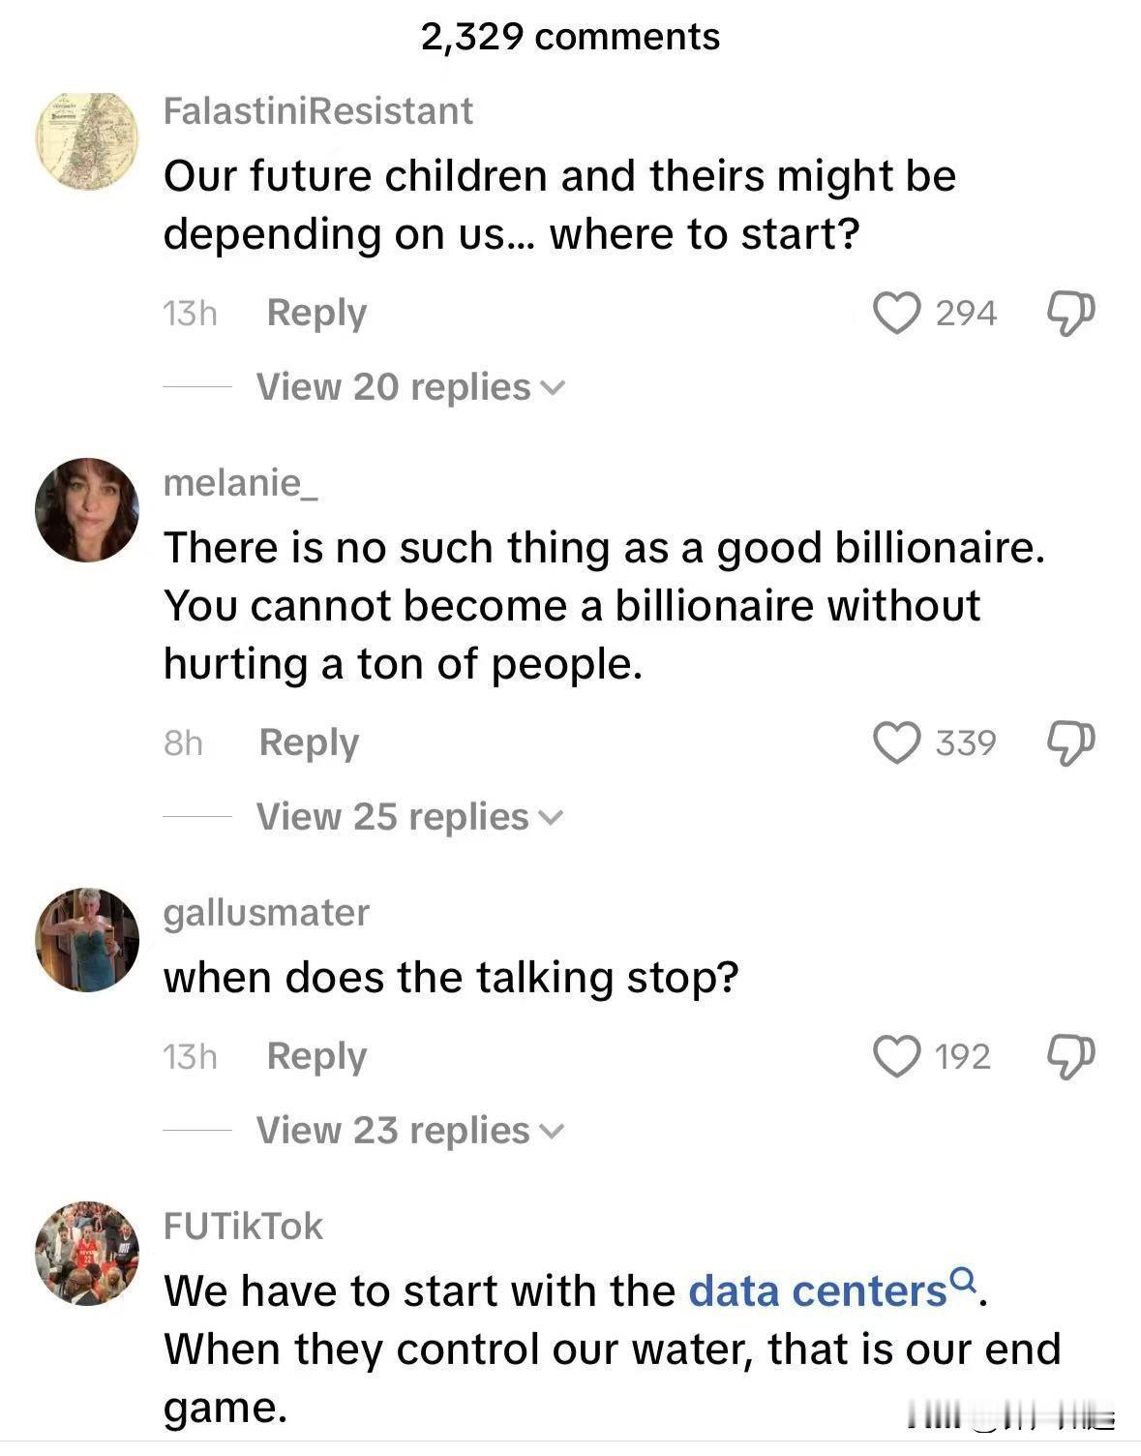Screen dimensions: 1141x1456
Task: Click search magnifier next to data centers
Action: [x=963, y=1282]
